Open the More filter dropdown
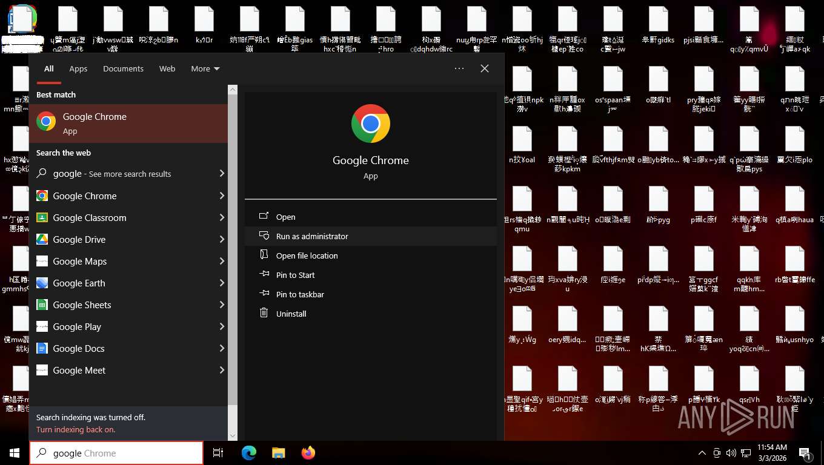This screenshot has height=465, width=824. pos(205,68)
